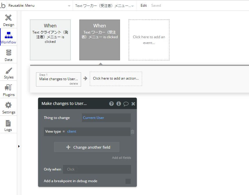249x195 pixels.
Task: Click here to add an action box
Action: [116, 79]
